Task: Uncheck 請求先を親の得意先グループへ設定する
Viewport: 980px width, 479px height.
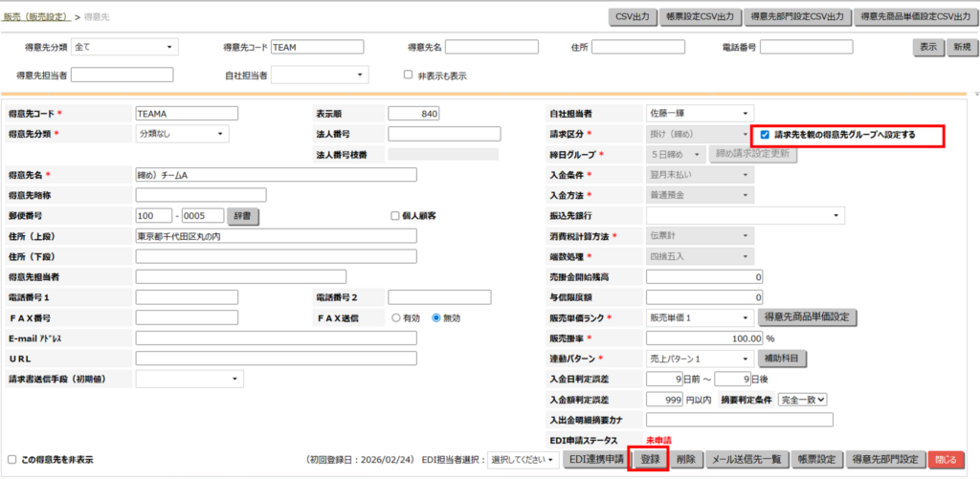Action: click(765, 135)
